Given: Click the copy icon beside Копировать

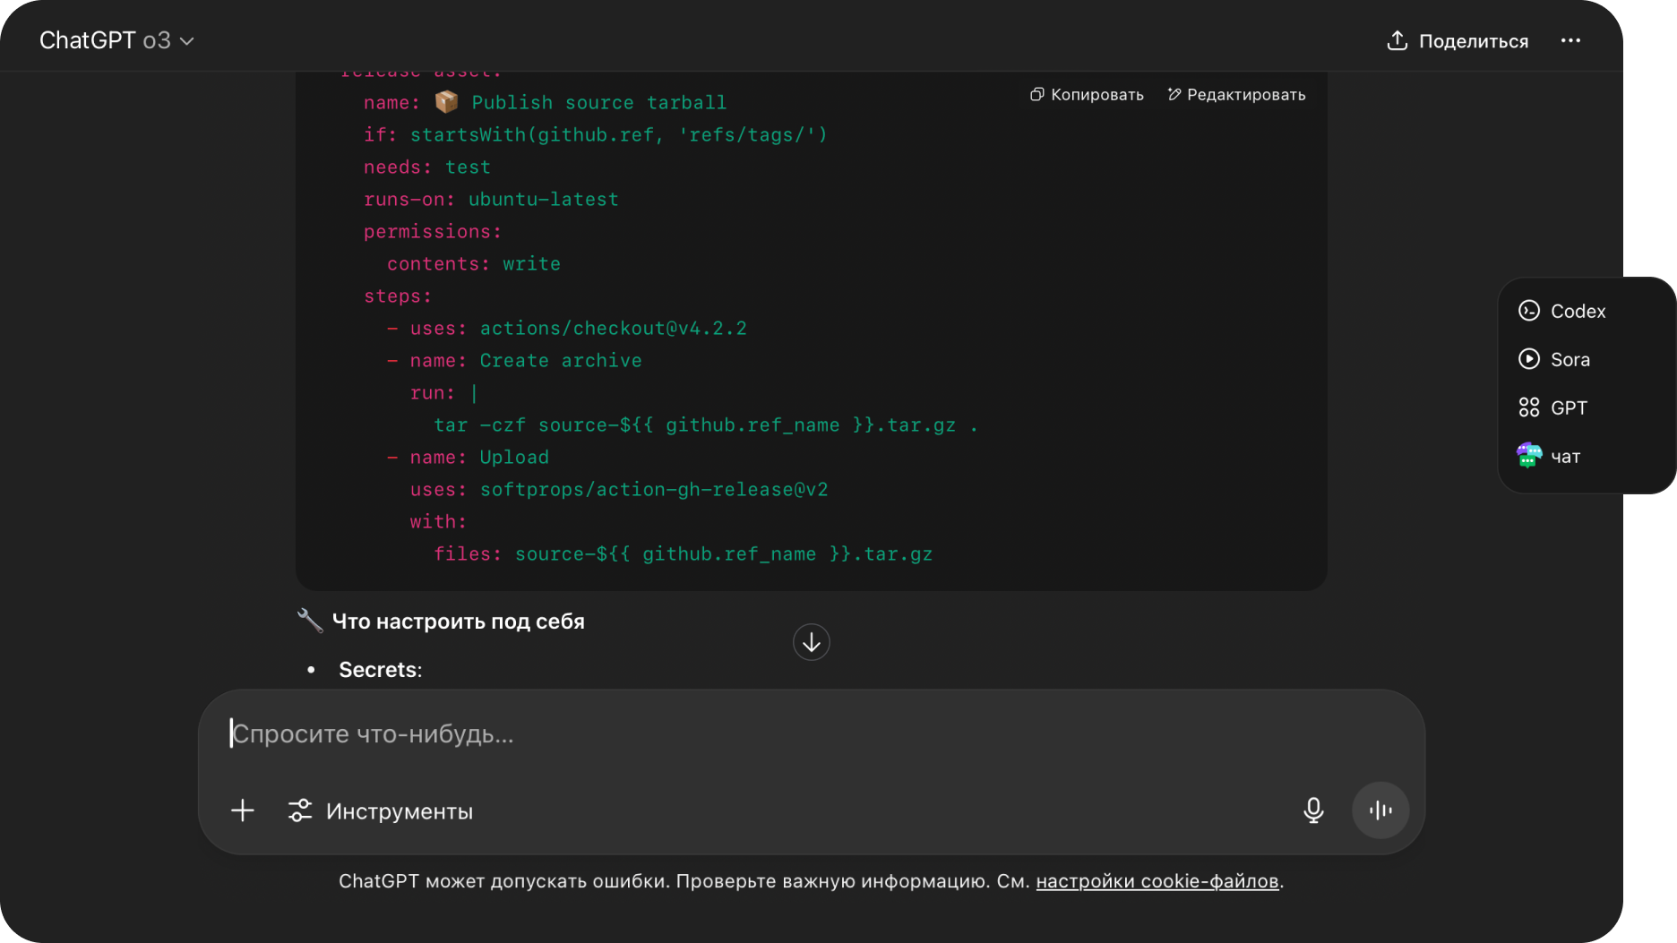Looking at the screenshot, I should [1036, 95].
